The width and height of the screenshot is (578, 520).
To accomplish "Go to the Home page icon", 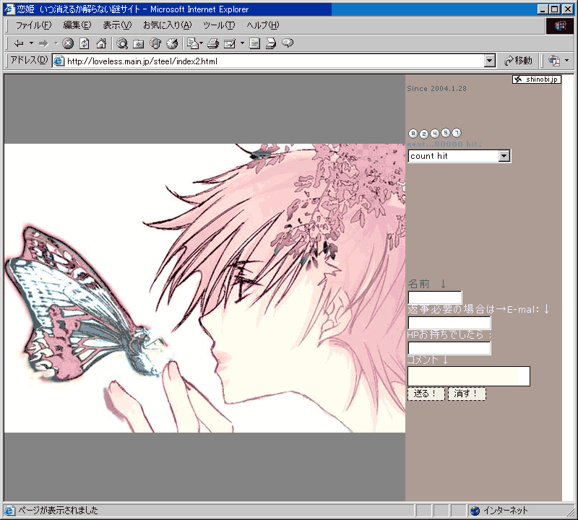I will (x=101, y=43).
